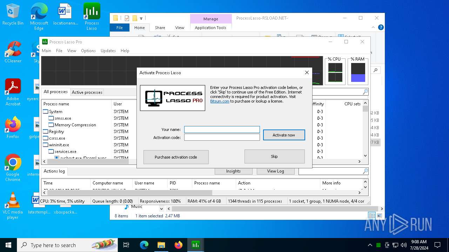
Task: Open the Recycle Bin desktop icon
Action: coord(13,15)
